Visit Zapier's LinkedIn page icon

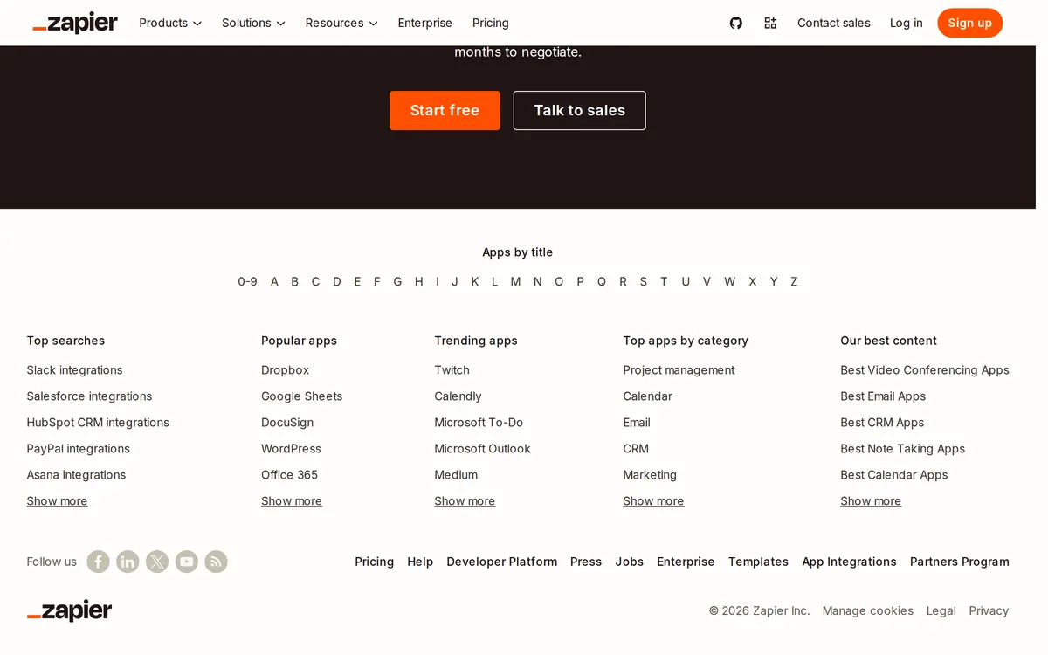coord(128,562)
